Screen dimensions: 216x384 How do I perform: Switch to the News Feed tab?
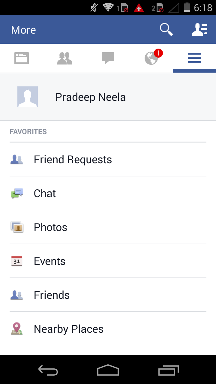point(22,58)
